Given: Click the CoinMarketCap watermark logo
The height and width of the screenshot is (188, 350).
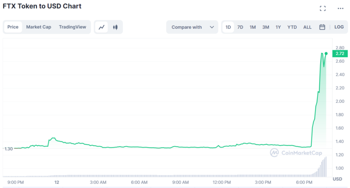Looking at the screenshot, I should [296, 153].
